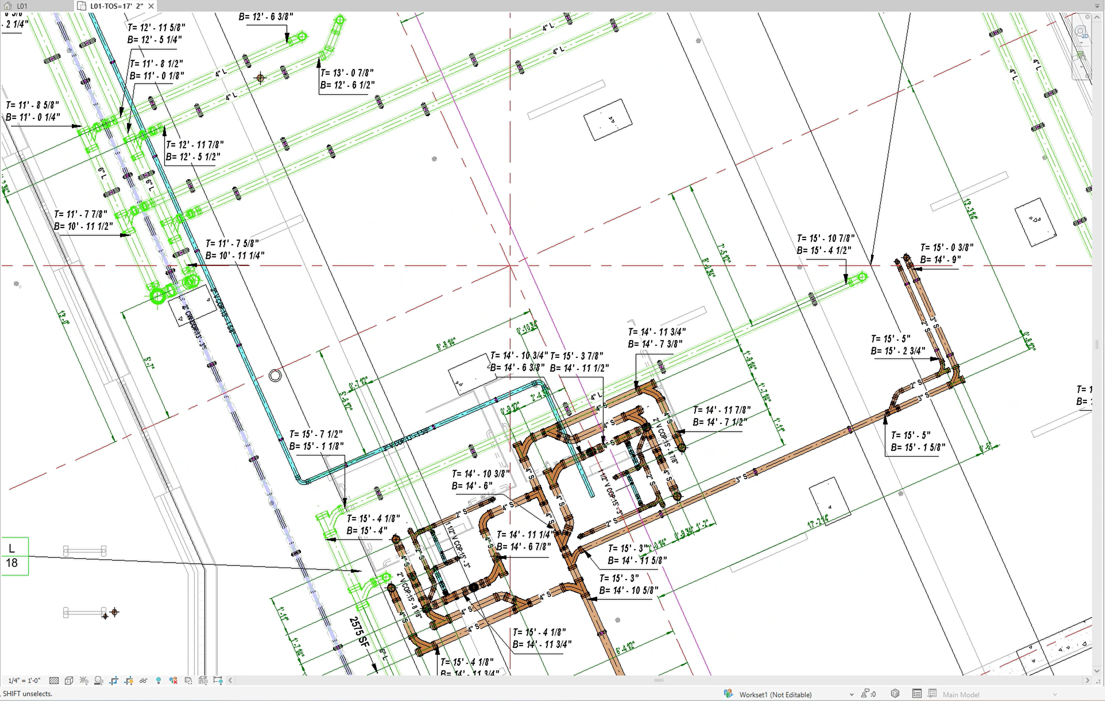Open Visual Style options cube icon
The image size is (1105, 701).
(x=69, y=680)
